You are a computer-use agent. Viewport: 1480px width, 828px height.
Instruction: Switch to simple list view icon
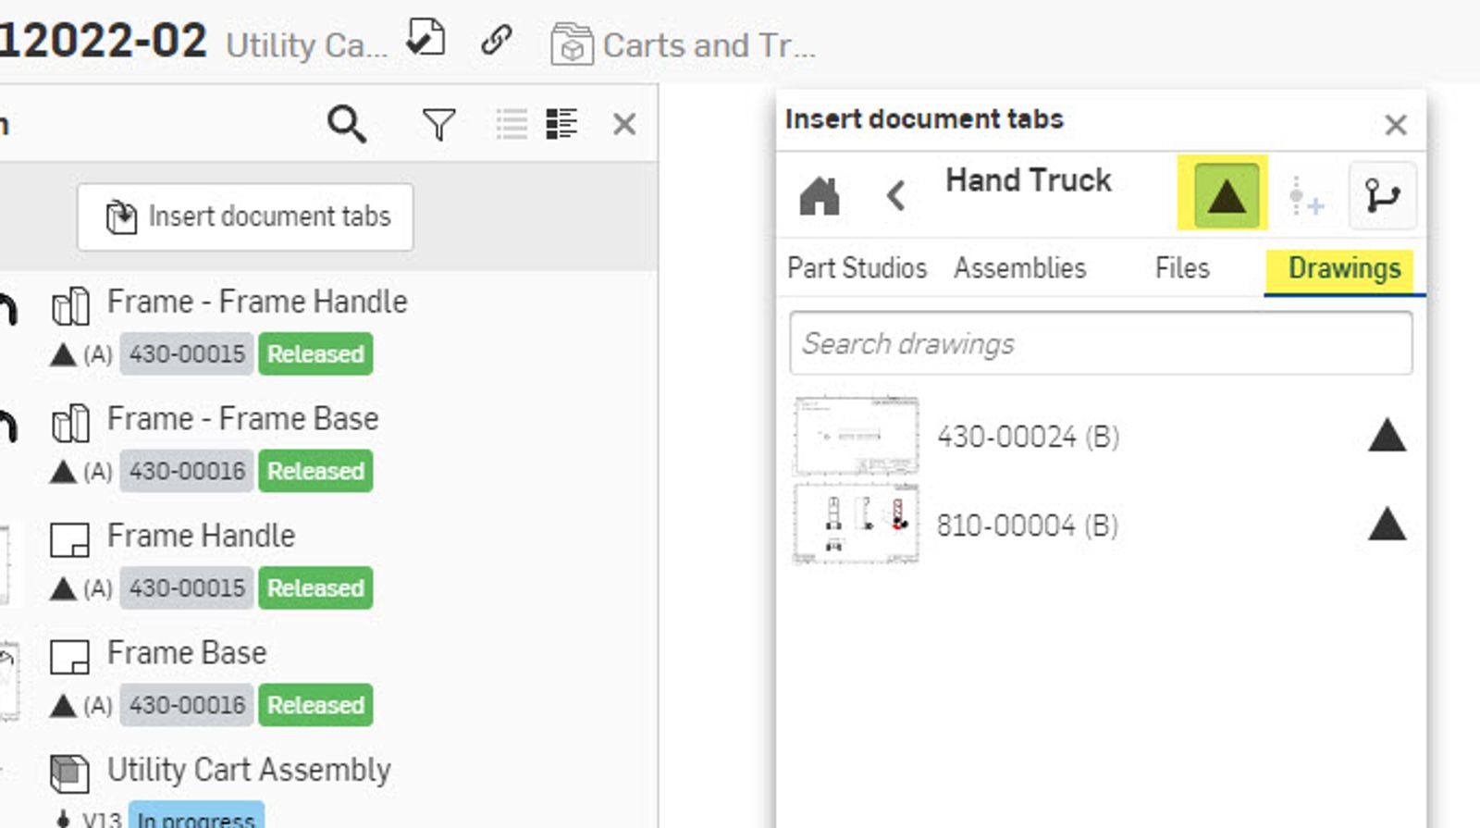point(511,123)
